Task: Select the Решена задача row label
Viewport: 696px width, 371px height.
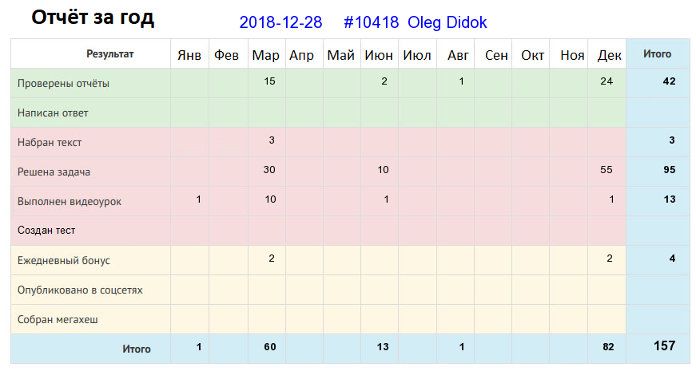Action: coord(54,172)
